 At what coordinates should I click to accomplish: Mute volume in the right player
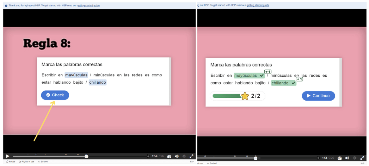click(x=347, y=158)
